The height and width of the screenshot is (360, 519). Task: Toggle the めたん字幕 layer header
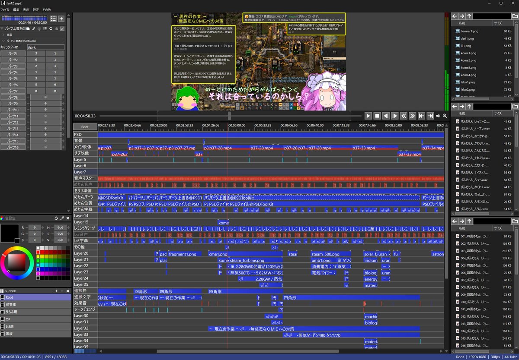(85, 209)
